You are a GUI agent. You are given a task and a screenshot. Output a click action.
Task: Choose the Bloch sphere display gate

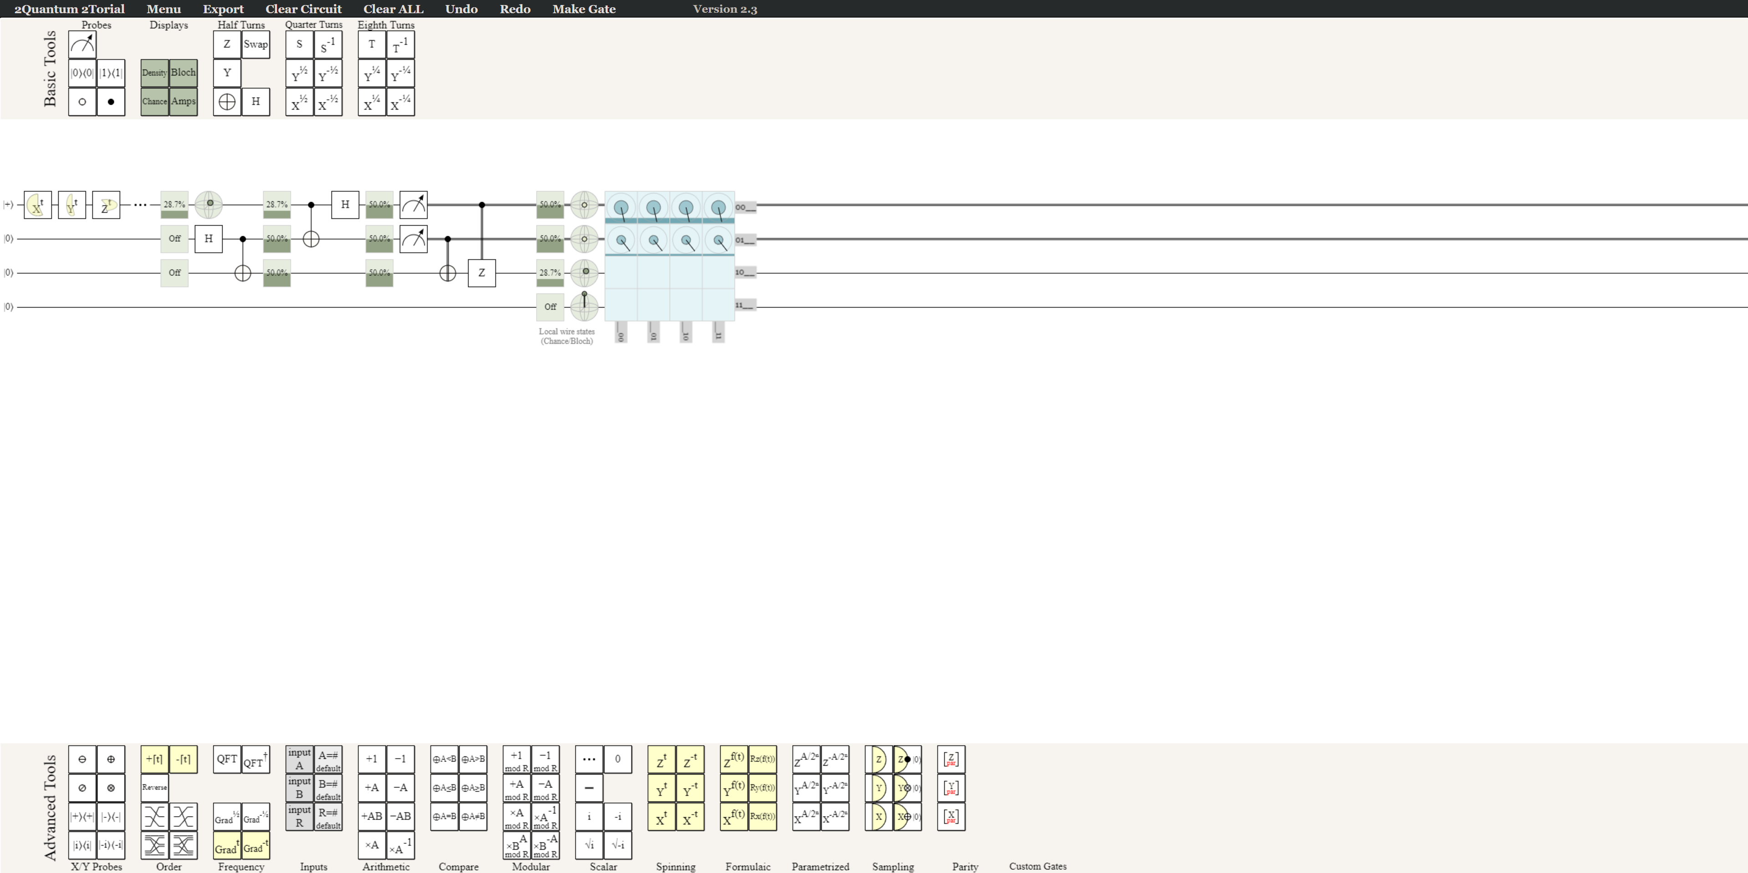pyautogui.click(x=183, y=72)
